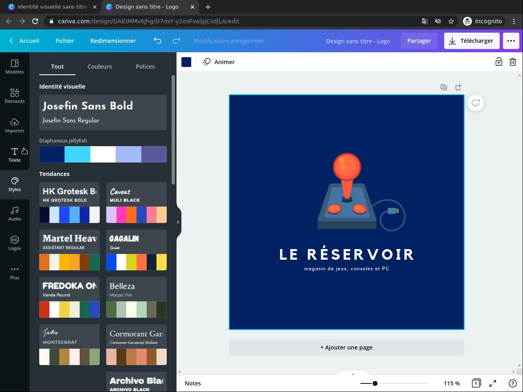This screenshot has width=523, height=392.
Task: Open the three-dots more options menu
Action: tap(511, 41)
